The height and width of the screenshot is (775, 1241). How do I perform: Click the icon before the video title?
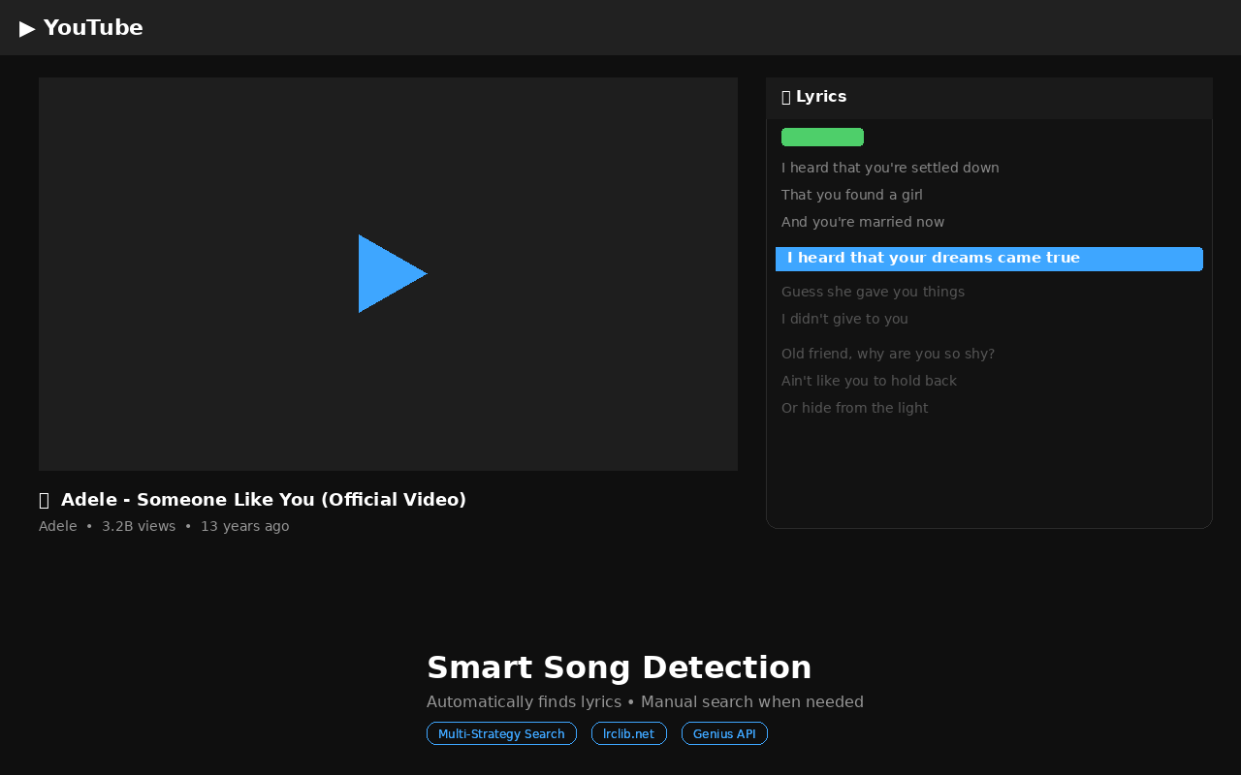(x=44, y=501)
